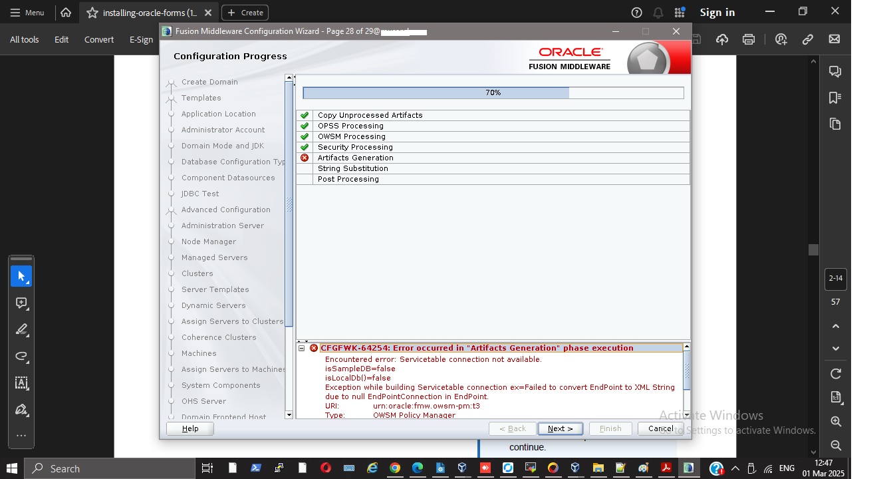
Task: Select the Administrator Account step
Action: pyautogui.click(x=223, y=130)
